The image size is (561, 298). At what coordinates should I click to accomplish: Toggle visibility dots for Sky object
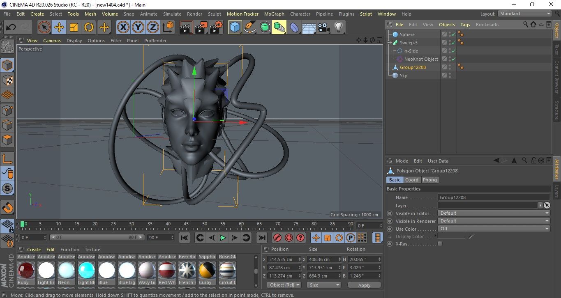(x=450, y=76)
